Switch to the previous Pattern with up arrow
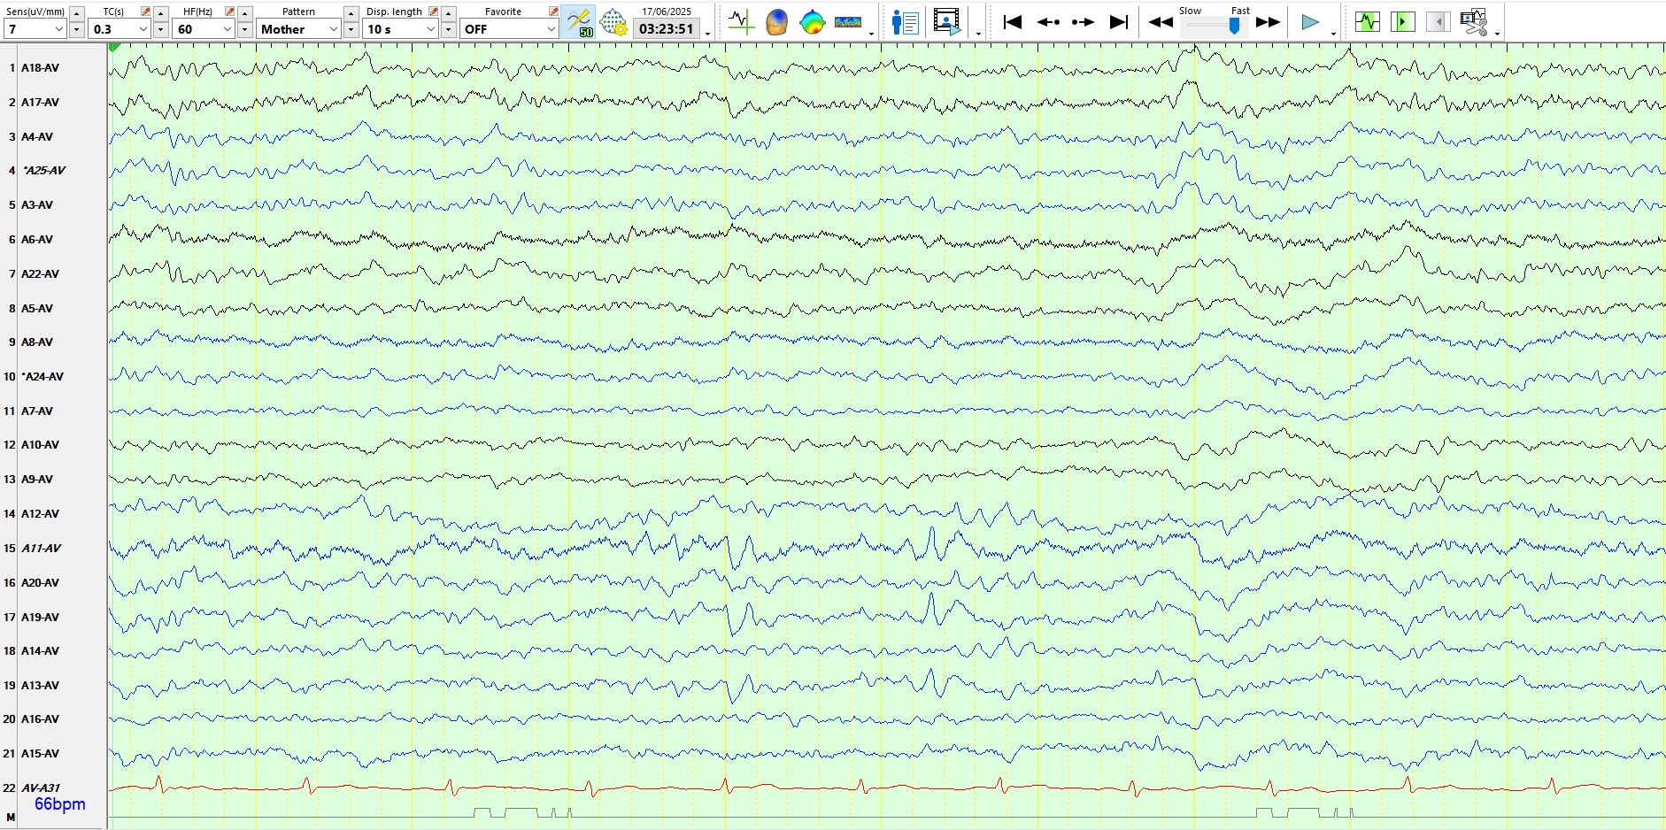 click(x=351, y=13)
